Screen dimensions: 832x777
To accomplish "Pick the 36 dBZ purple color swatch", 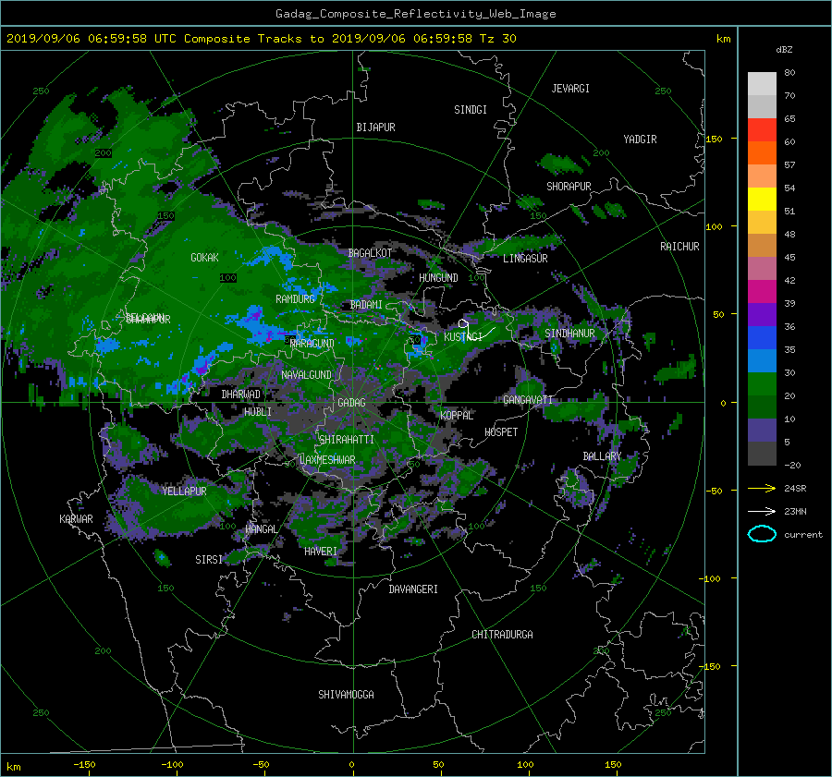I will 762,314.
